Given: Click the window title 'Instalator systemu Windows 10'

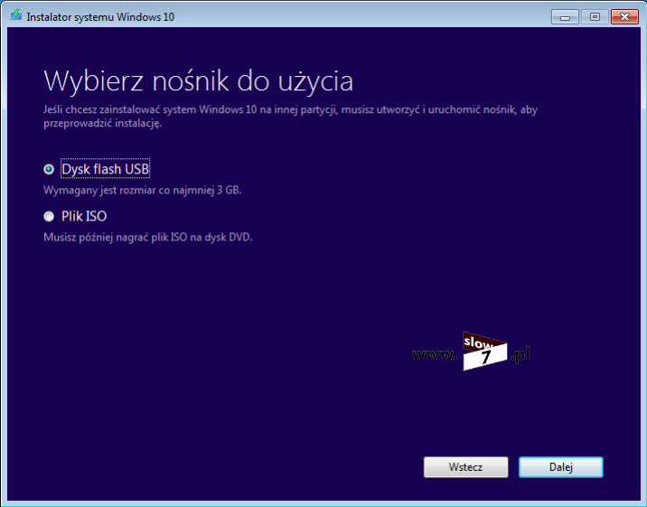Looking at the screenshot, I should 100,17.
